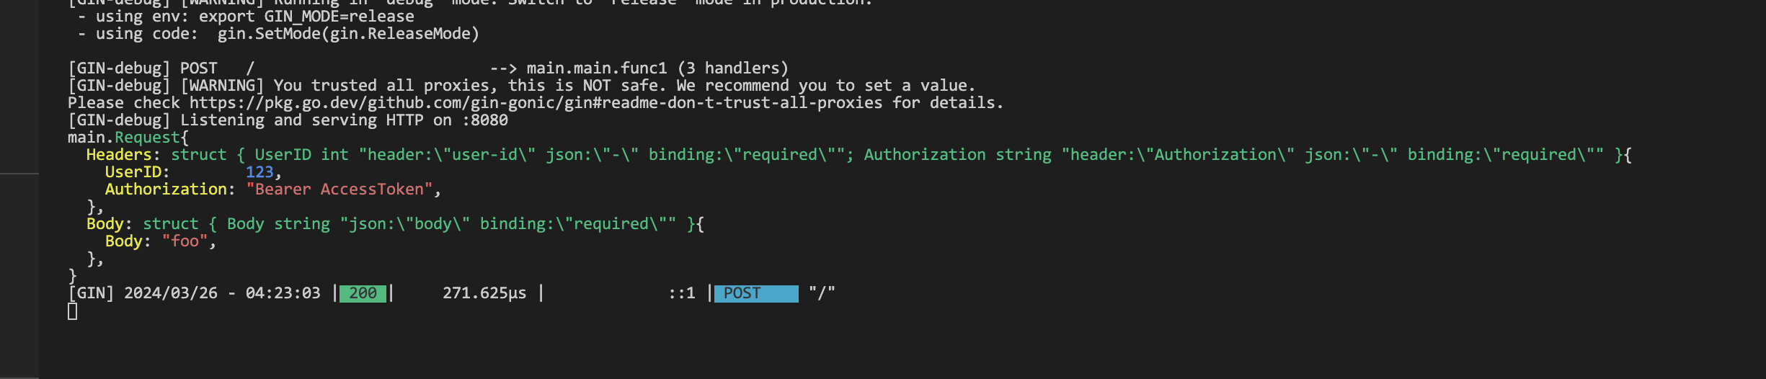Click the green 200 status badge
The width and height of the screenshot is (1766, 379).
click(x=363, y=293)
